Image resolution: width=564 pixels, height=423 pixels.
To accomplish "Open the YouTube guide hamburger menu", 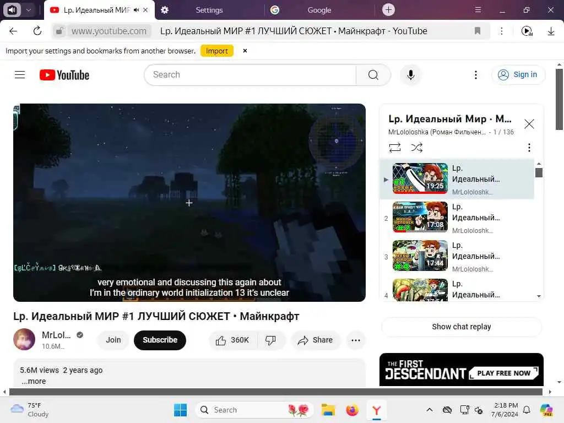I will click(x=20, y=75).
